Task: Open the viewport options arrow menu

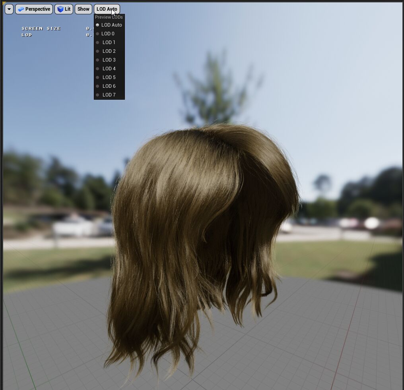Action: [9, 9]
